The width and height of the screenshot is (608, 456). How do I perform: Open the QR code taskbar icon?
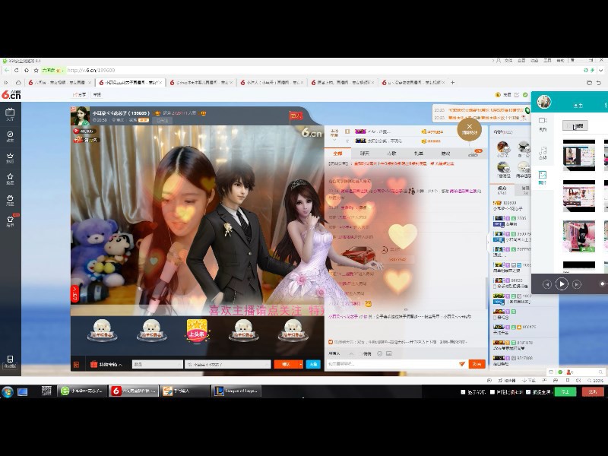pyautogui.click(x=46, y=391)
